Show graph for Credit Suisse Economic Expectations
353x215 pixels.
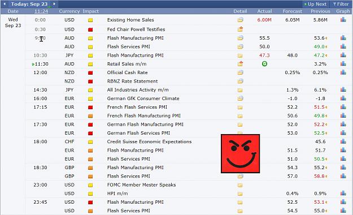[343, 141]
